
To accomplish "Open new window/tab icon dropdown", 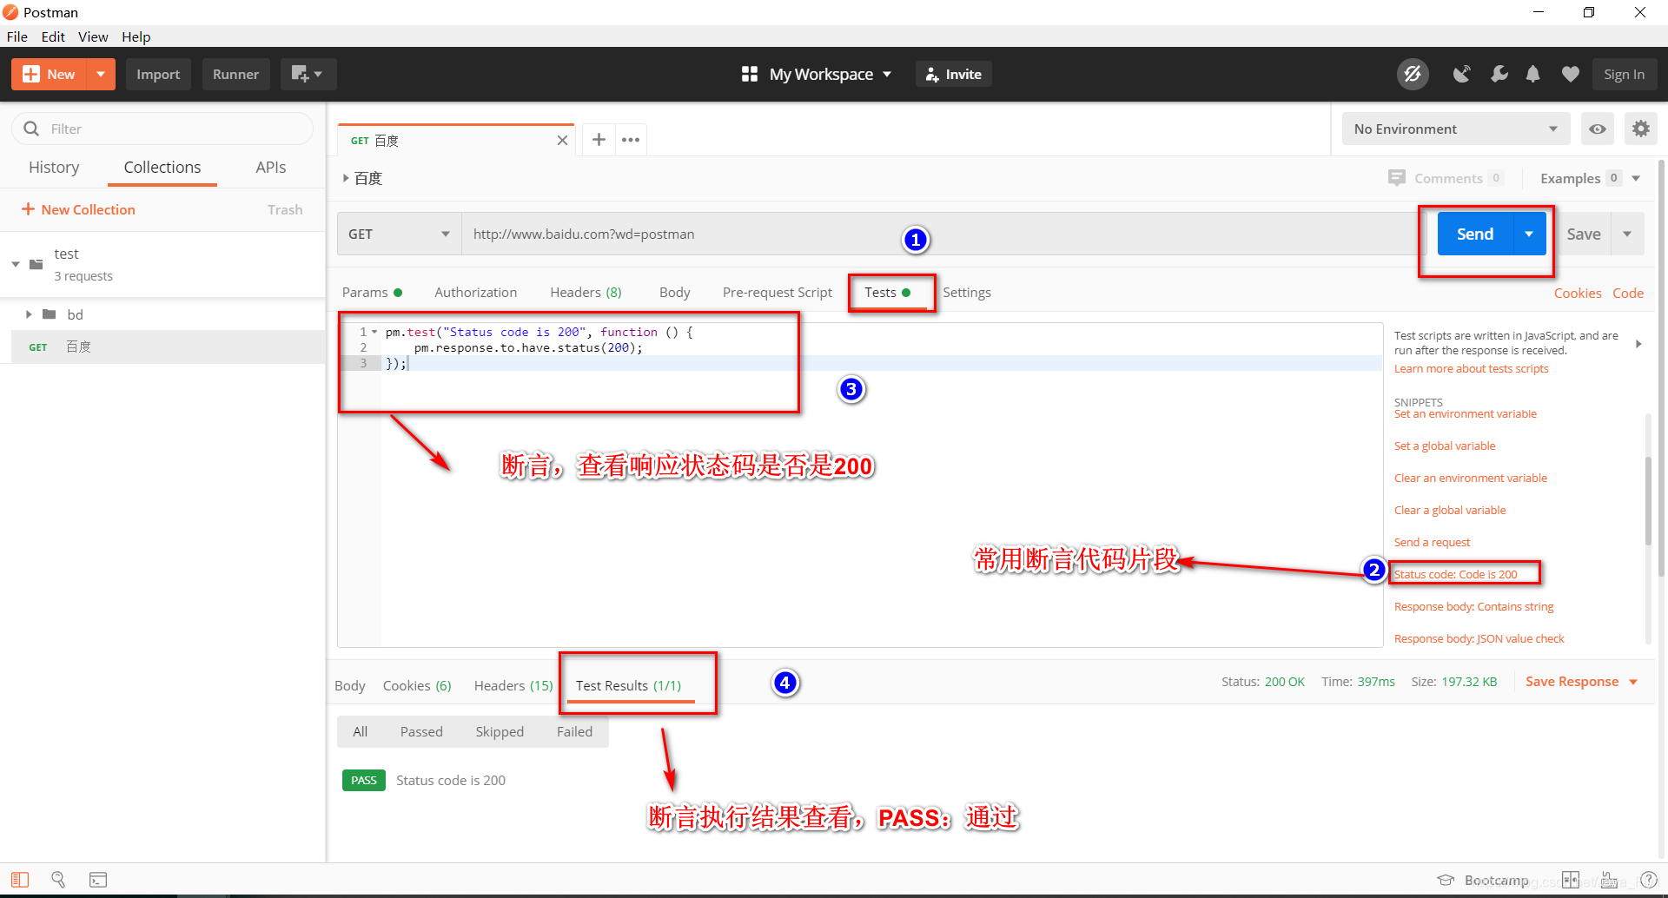I will coord(308,75).
